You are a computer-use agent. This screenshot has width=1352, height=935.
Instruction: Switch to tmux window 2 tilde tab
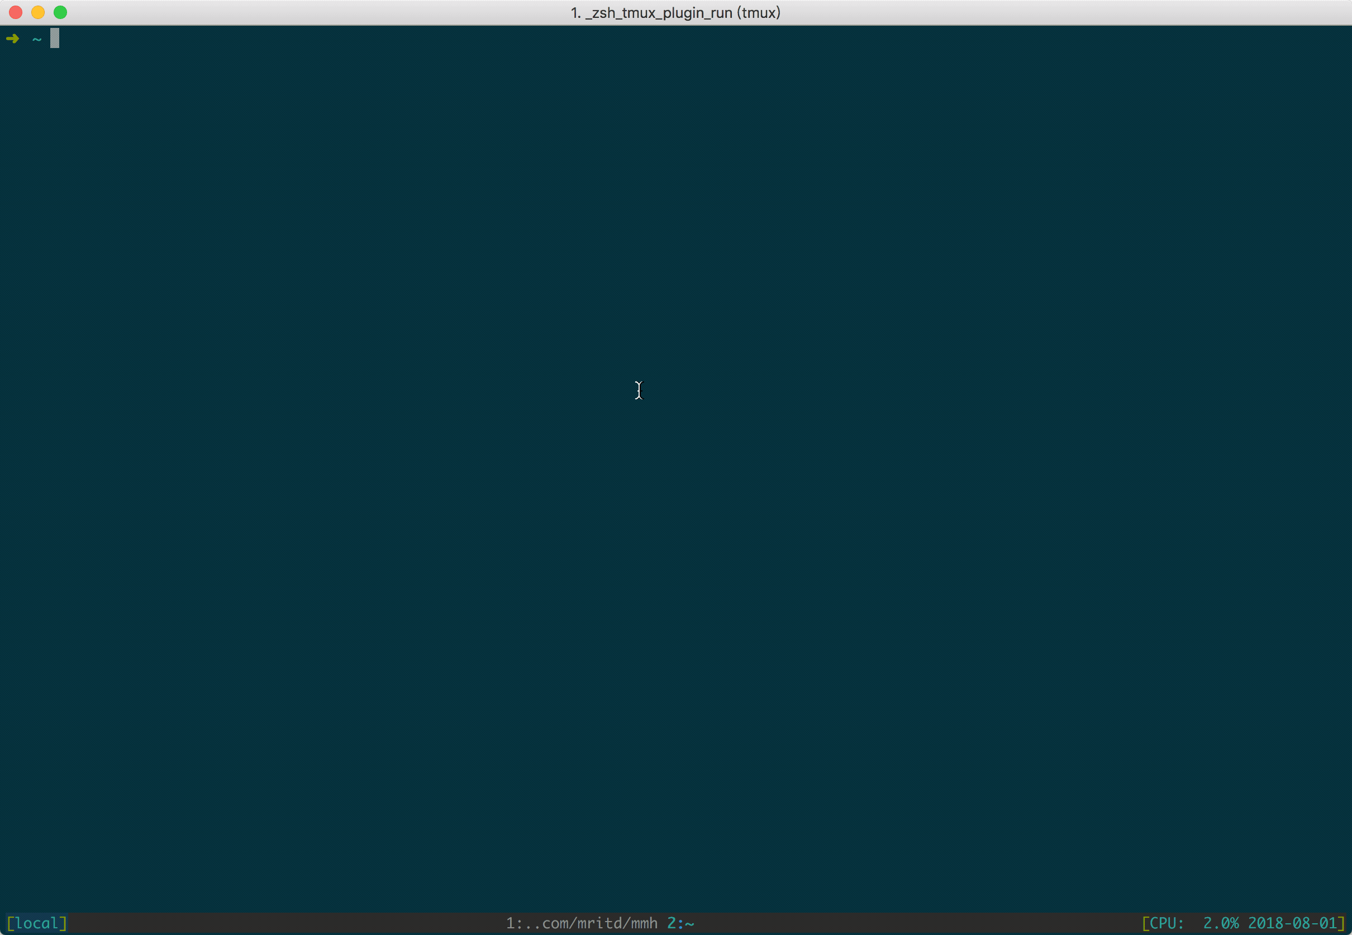coord(680,923)
